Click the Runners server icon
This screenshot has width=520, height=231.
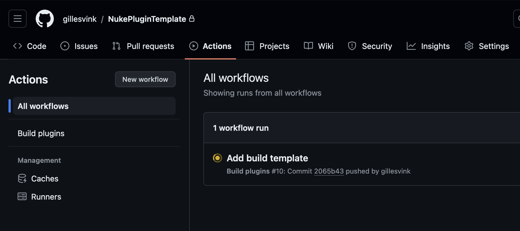click(x=22, y=196)
